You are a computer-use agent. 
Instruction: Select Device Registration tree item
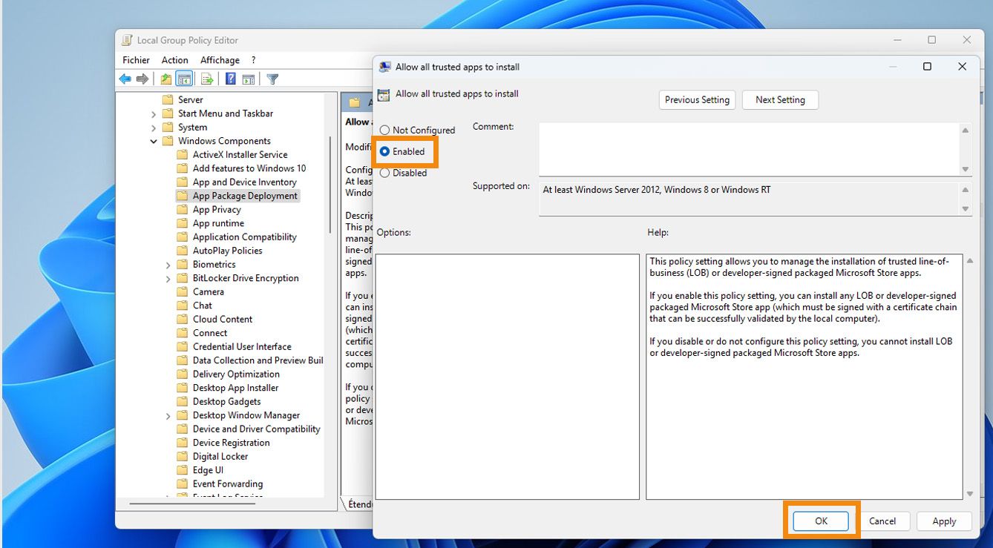(232, 443)
